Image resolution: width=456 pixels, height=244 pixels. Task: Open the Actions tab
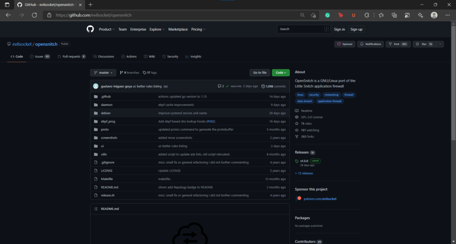(129, 56)
